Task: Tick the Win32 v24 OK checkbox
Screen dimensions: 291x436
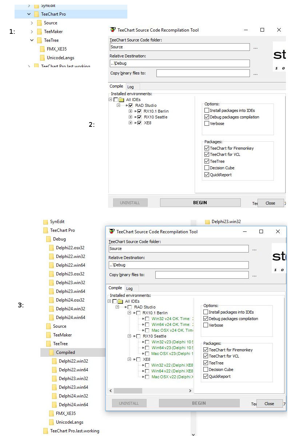Action: [147, 319]
